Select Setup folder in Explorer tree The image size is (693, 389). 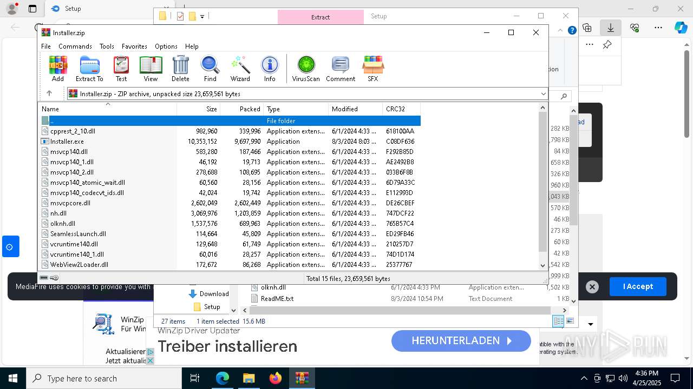[206, 306]
